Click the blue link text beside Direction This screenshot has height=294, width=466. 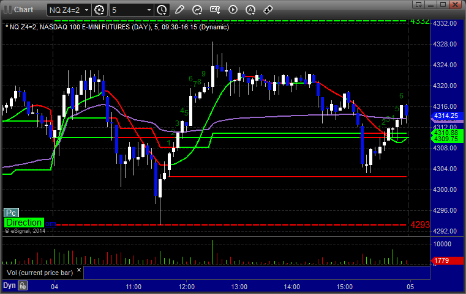(50, 224)
